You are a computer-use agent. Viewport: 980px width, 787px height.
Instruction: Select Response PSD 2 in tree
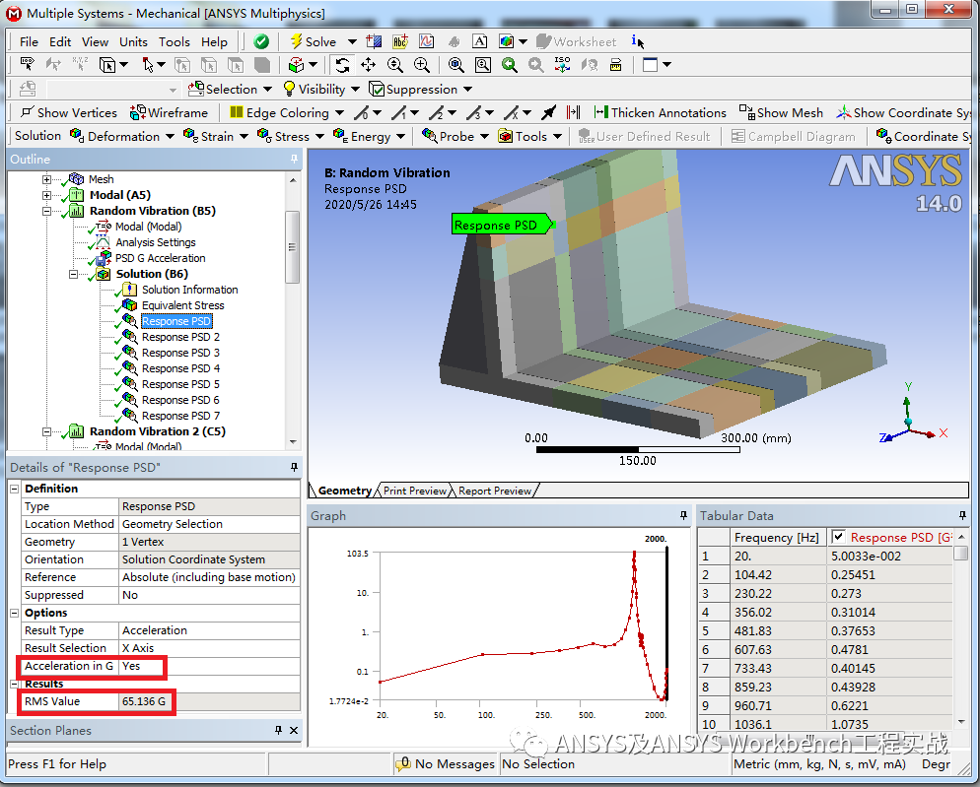point(180,337)
